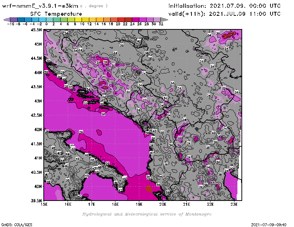Click the '22E' longitude label
Viewport: 294px width, 227px height.
[210, 204]
